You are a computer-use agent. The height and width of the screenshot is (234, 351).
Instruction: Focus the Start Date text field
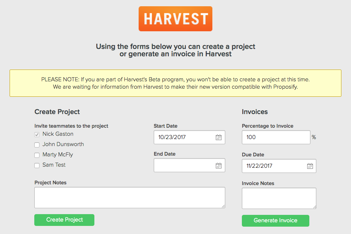click(x=184, y=137)
